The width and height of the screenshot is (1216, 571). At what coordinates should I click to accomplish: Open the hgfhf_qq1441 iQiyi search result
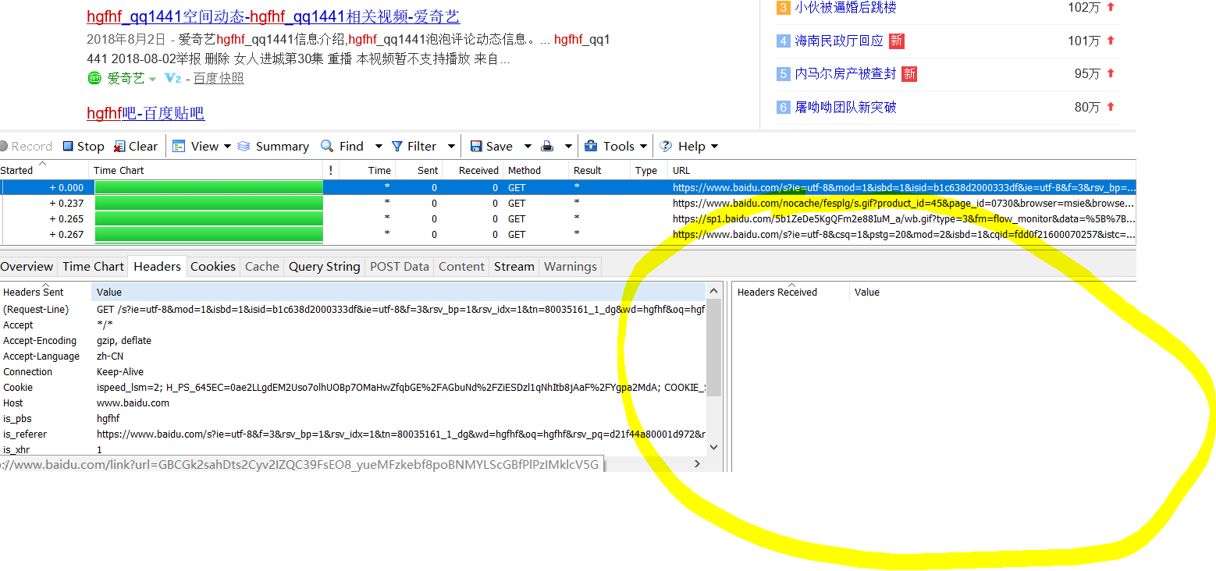pyautogui.click(x=273, y=16)
